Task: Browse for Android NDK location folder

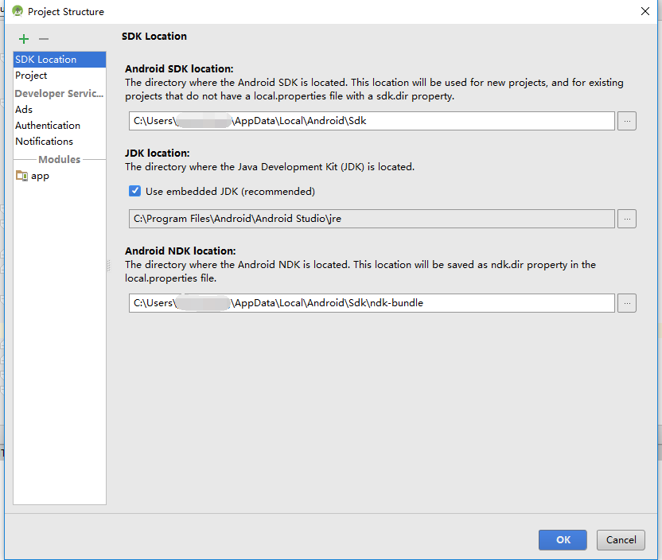Action: click(626, 303)
